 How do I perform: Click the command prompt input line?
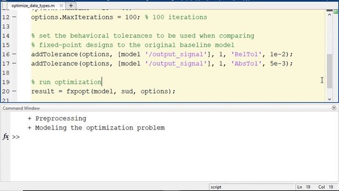click(173, 137)
